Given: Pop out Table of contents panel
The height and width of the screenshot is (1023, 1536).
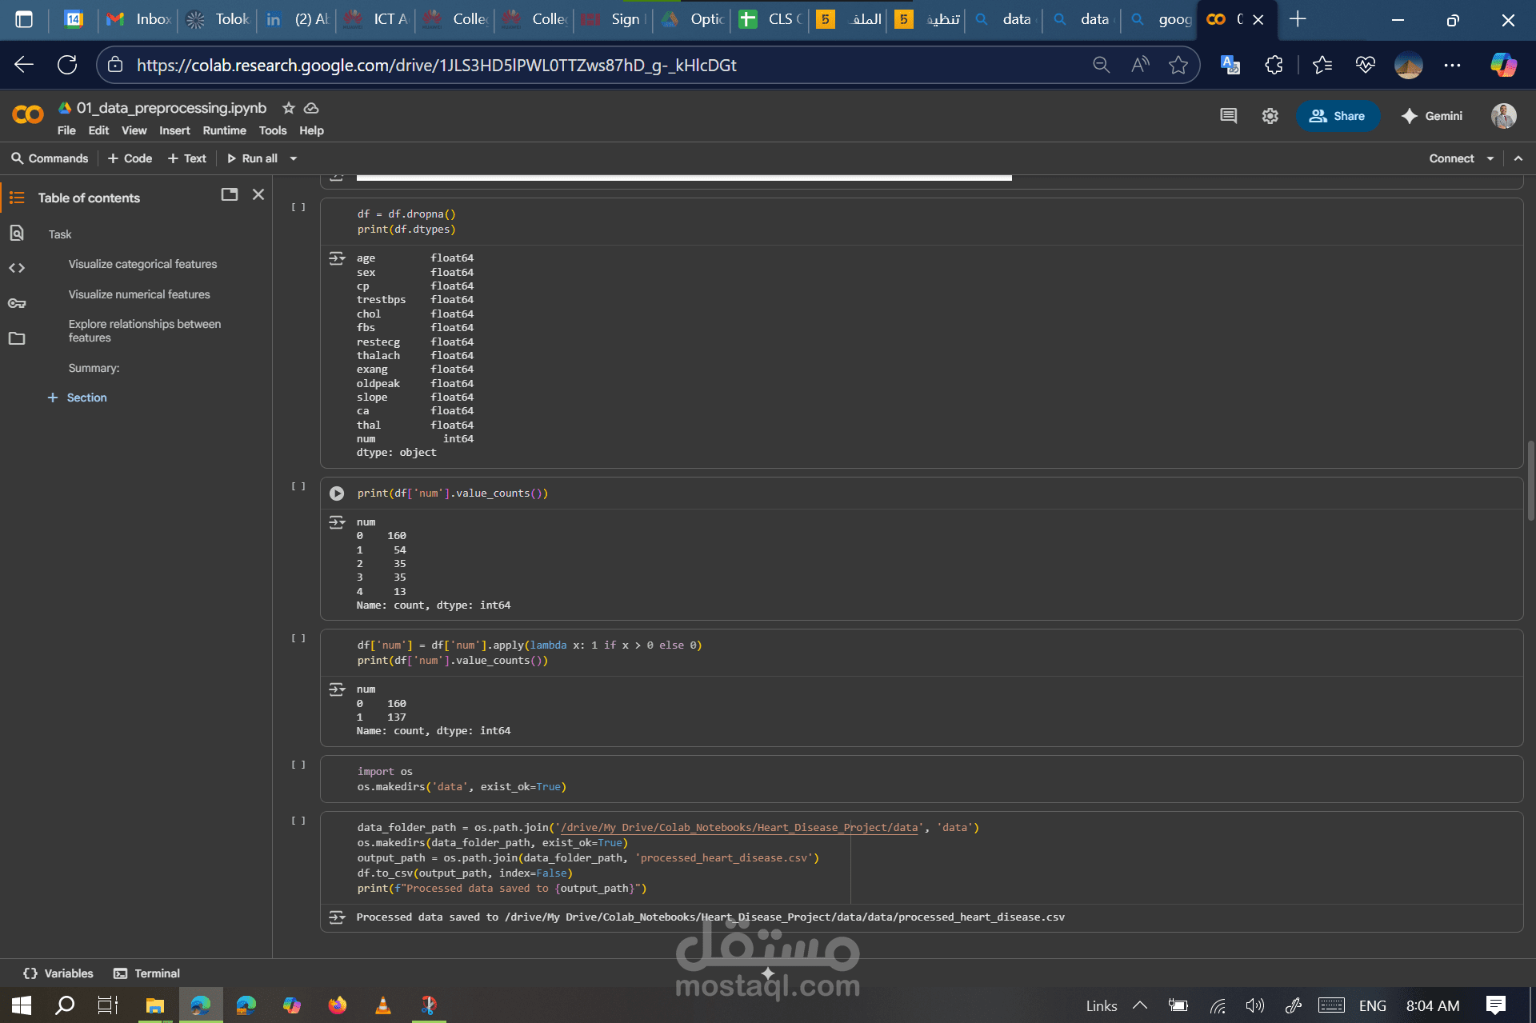Looking at the screenshot, I should pyautogui.click(x=230, y=194).
